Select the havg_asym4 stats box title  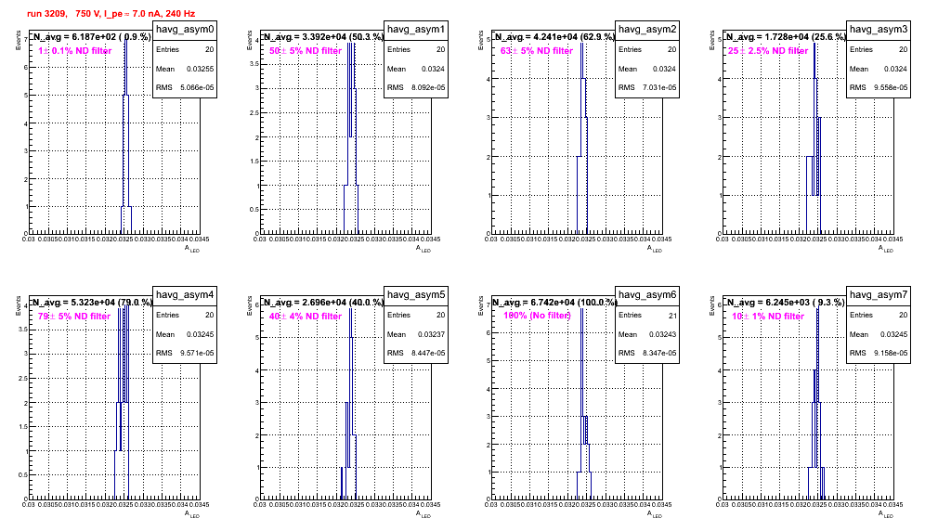click(185, 295)
